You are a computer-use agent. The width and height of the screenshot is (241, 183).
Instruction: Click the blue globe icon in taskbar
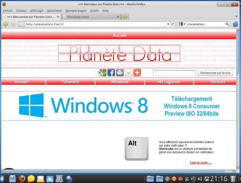pos(69,179)
